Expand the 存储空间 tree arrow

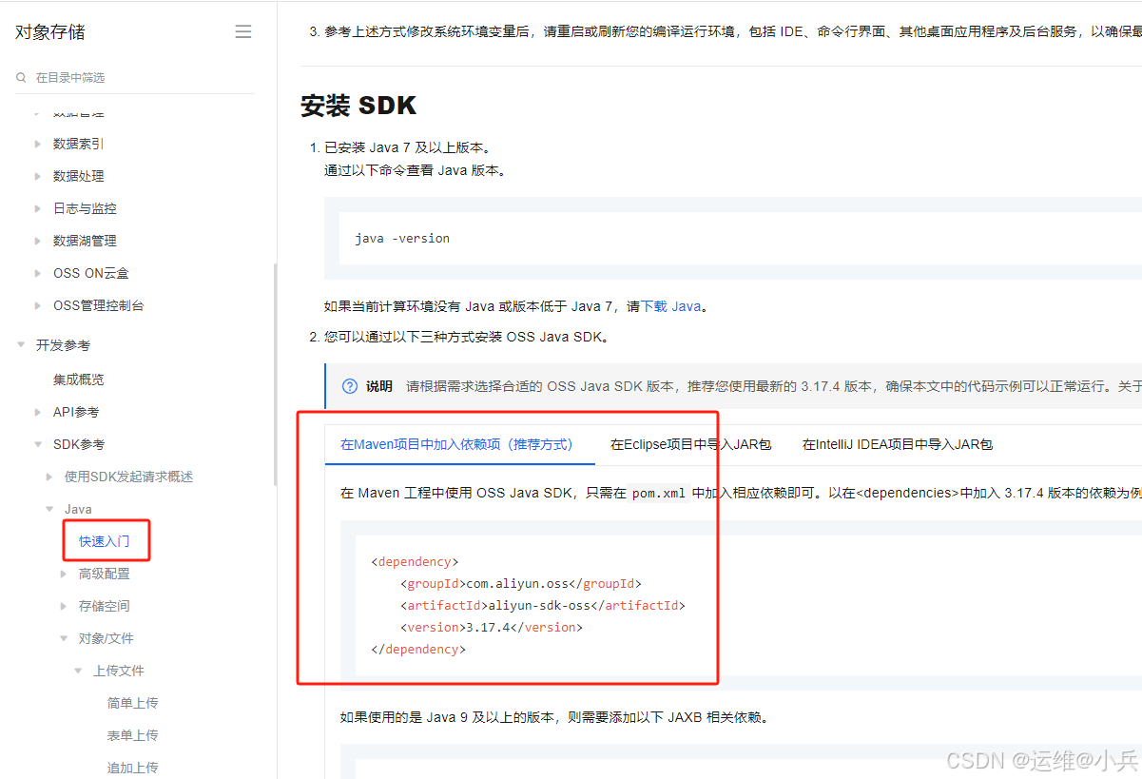[x=64, y=606]
